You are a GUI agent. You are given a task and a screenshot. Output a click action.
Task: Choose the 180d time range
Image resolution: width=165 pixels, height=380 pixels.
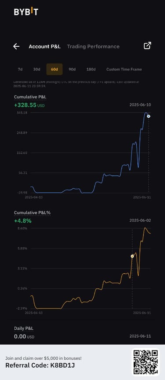pyautogui.click(x=91, y=69)
